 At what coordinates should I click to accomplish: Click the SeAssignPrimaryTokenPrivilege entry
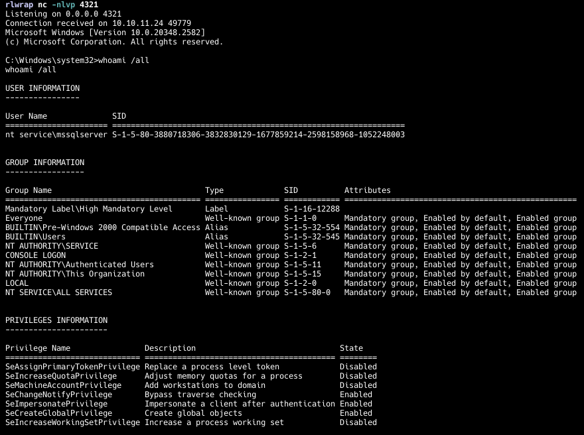[x=72, y=367]
